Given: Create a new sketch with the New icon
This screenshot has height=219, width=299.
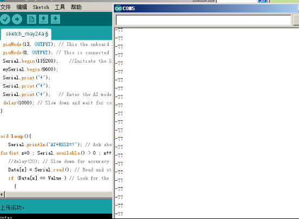Looking at the screenshot, I should tap(31, 19).
